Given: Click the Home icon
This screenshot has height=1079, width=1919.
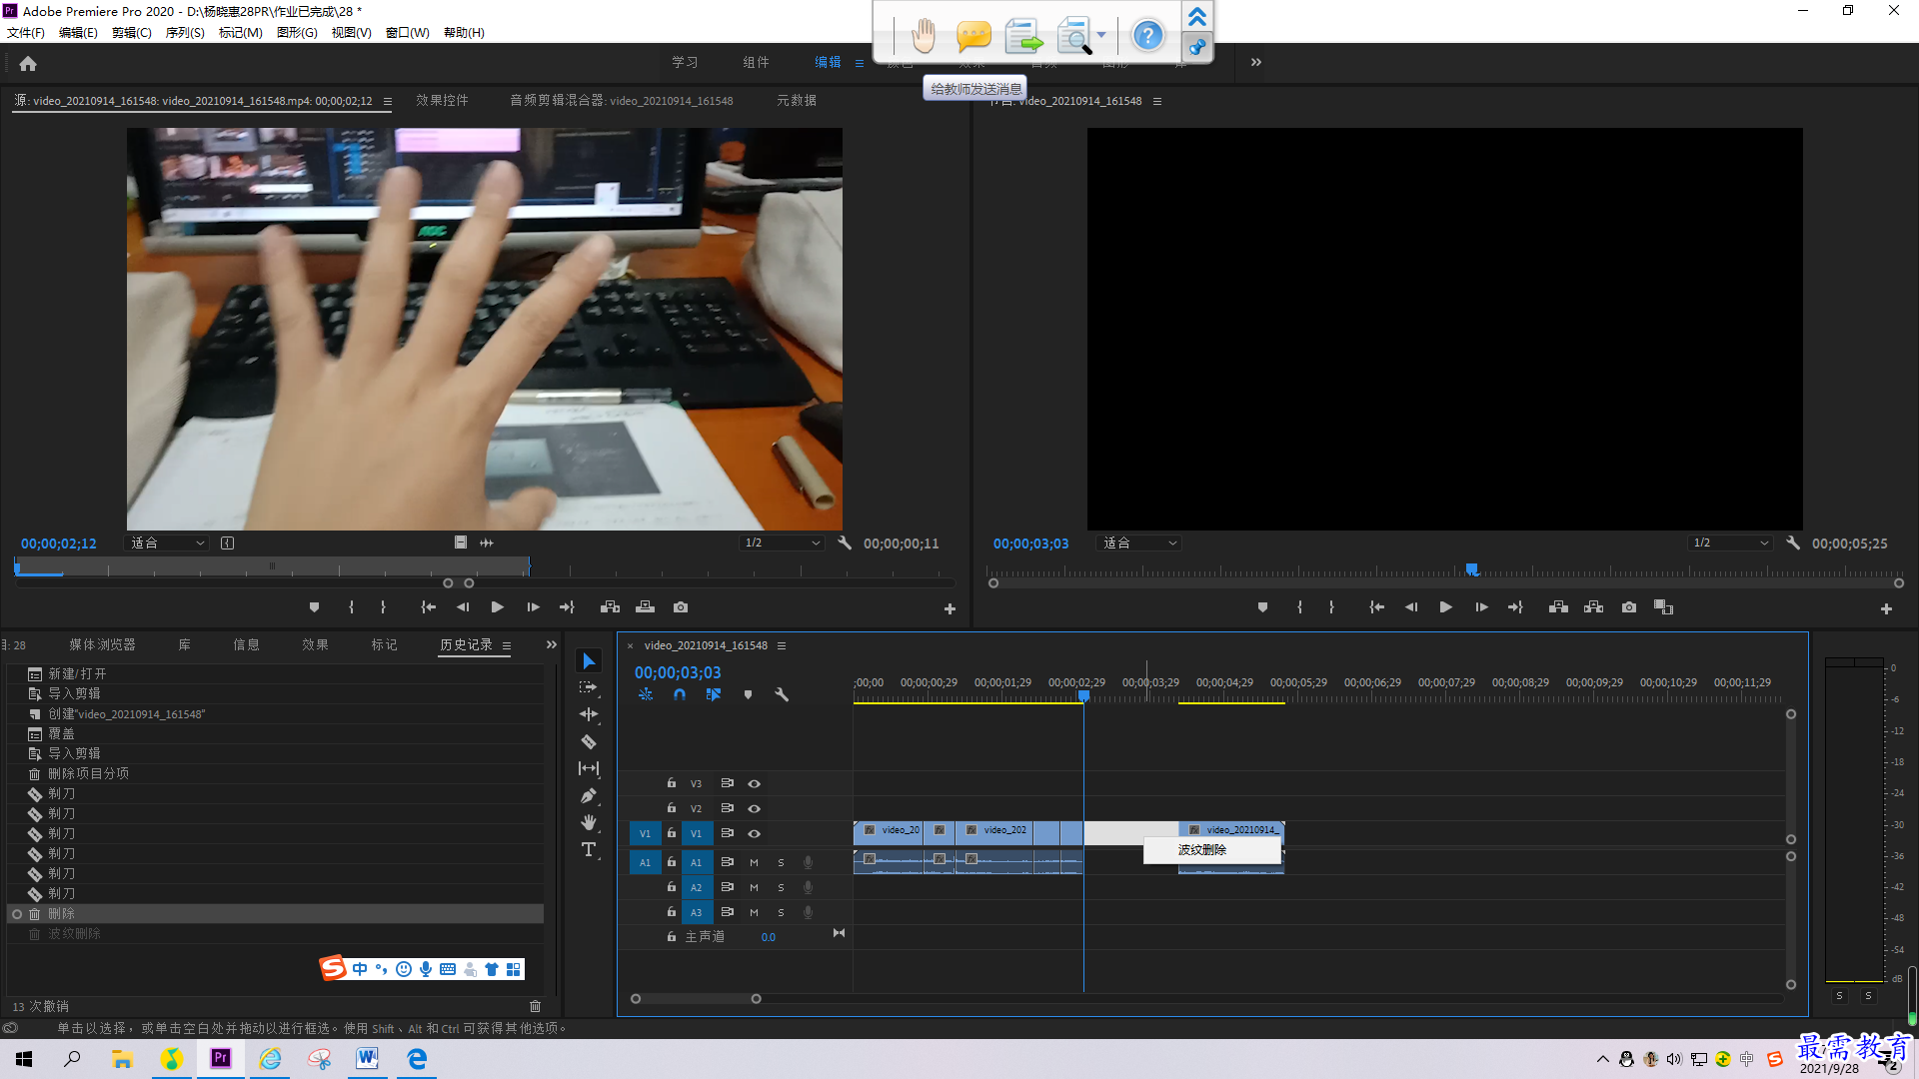Looking at the screenshot, I should pyautogui.click(x=28, y=63).
